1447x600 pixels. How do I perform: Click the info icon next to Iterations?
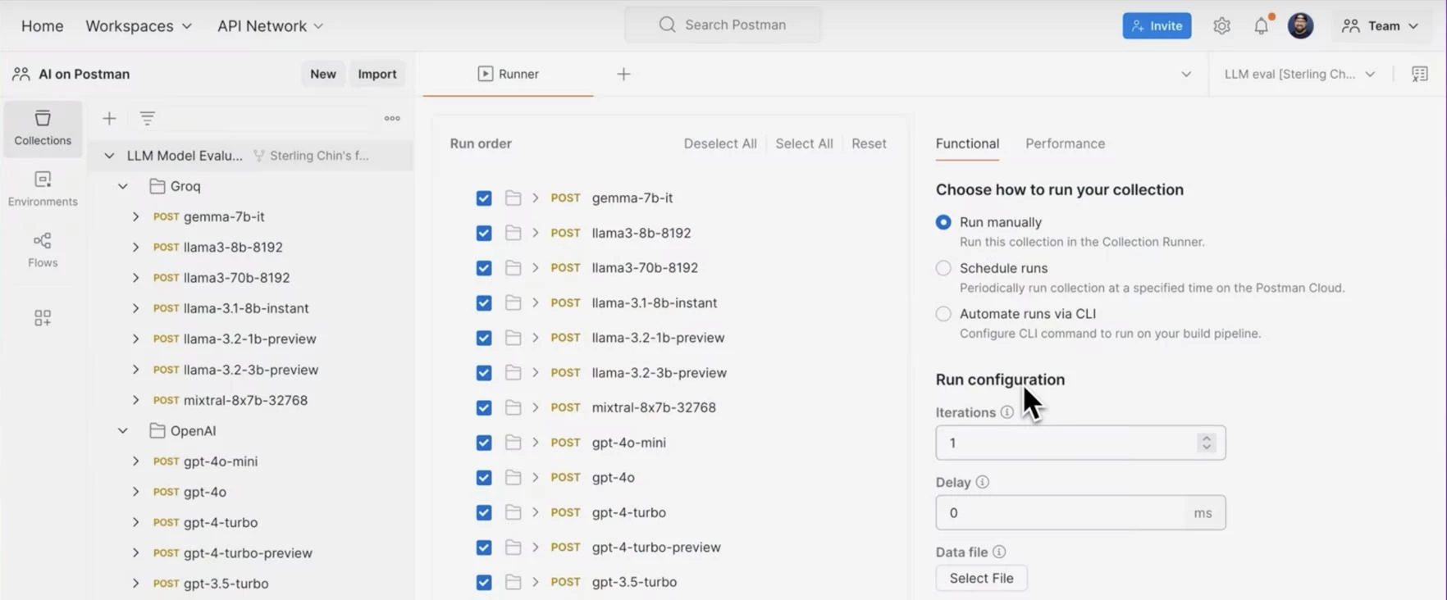pos(1007,412)
